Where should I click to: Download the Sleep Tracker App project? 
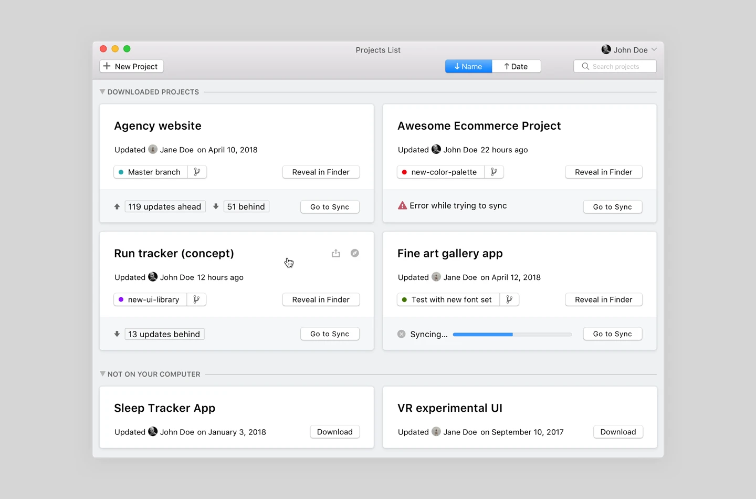coord(334,432)
